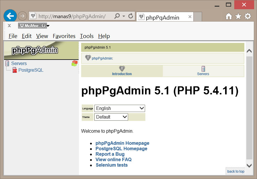
Task: Click the Favorites star icon
Action: click(238, 16)
